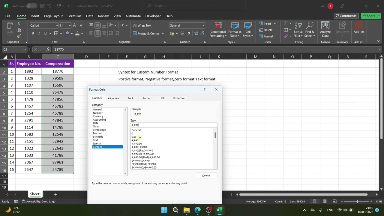This screenshot has width=384, height=216.
Task: Apply the Center alignment icon
Action: (x=97, y=33)
